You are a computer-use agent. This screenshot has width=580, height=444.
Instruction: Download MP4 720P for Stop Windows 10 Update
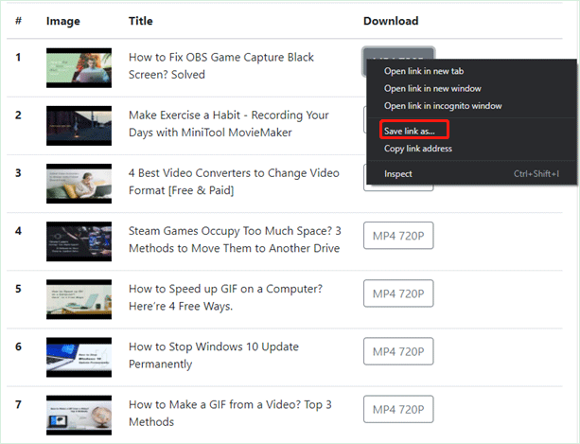click(x=398, y=351)
